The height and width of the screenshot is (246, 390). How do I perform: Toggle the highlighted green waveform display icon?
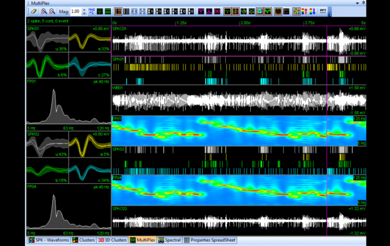[227, 12]
